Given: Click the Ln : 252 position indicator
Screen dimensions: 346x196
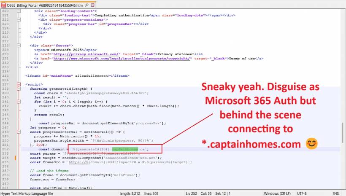Looking at the screenshot, I should [x=193, y=193].
